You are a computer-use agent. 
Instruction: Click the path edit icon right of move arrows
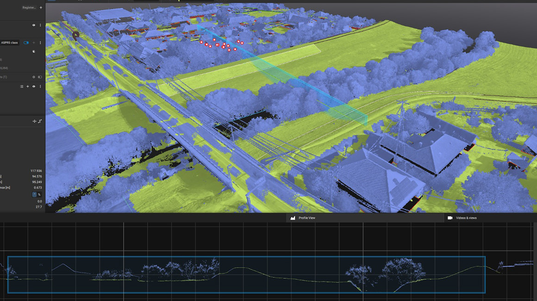40,121
